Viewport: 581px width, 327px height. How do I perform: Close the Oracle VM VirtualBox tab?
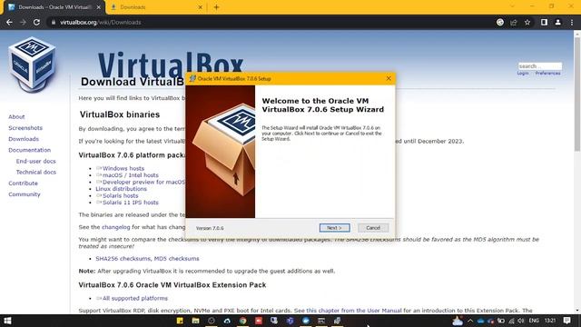pos(99,7)
